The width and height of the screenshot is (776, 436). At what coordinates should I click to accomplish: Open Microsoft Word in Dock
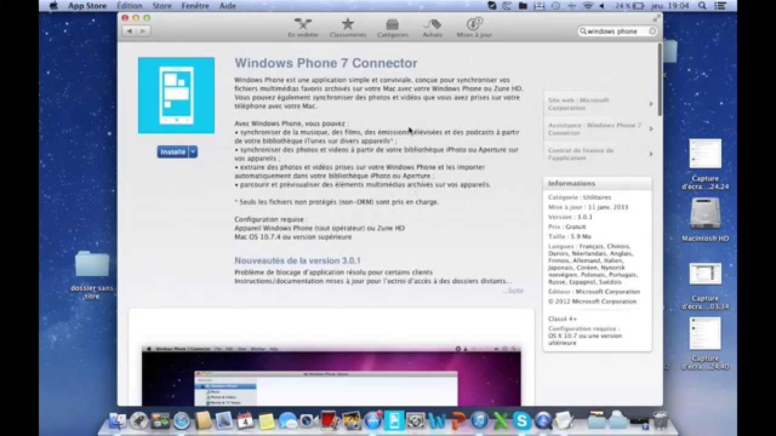[436, 421]
